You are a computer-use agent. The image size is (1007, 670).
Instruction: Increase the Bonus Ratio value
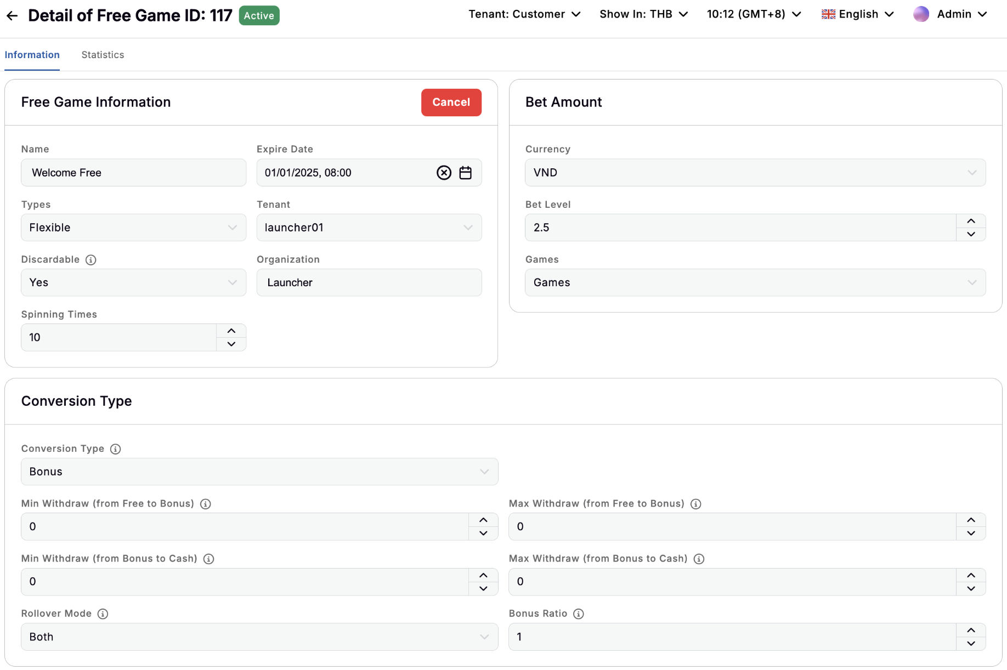(x=971, y=630)
